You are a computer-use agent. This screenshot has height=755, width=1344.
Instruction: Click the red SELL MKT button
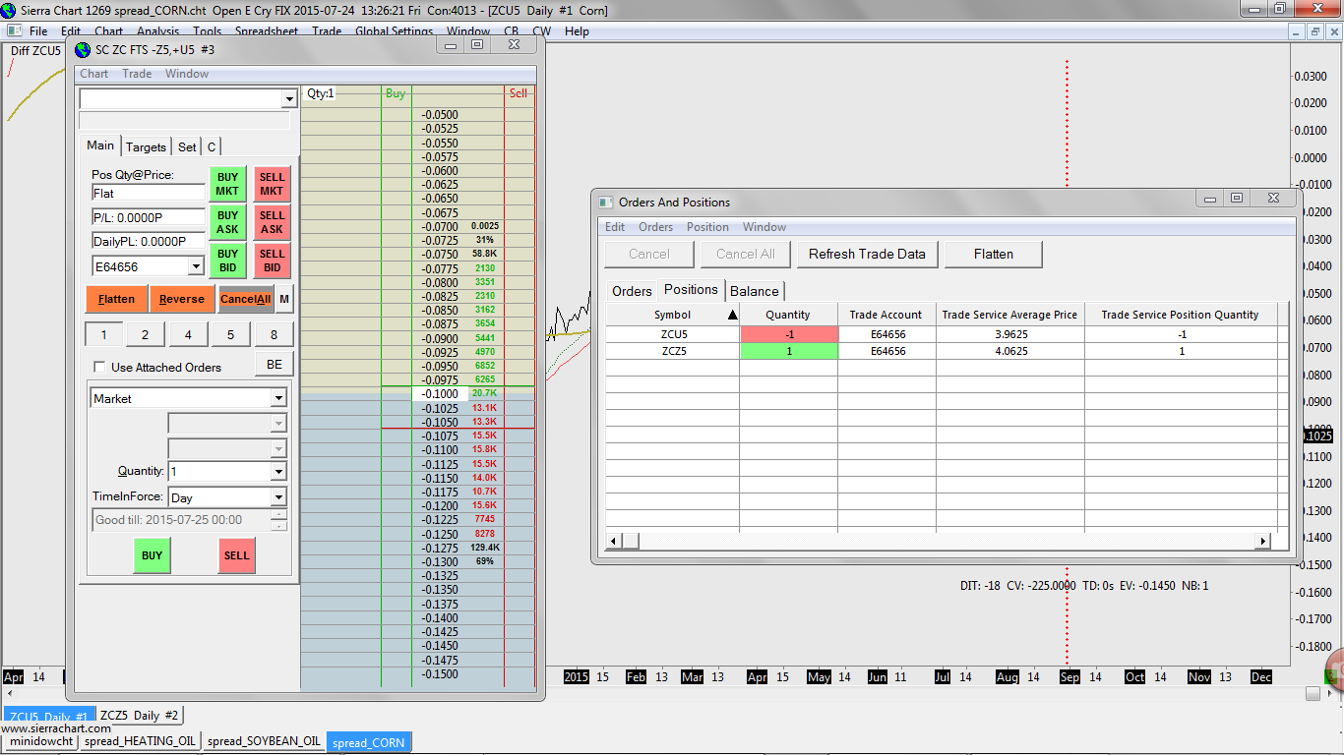tap(272, 184)
